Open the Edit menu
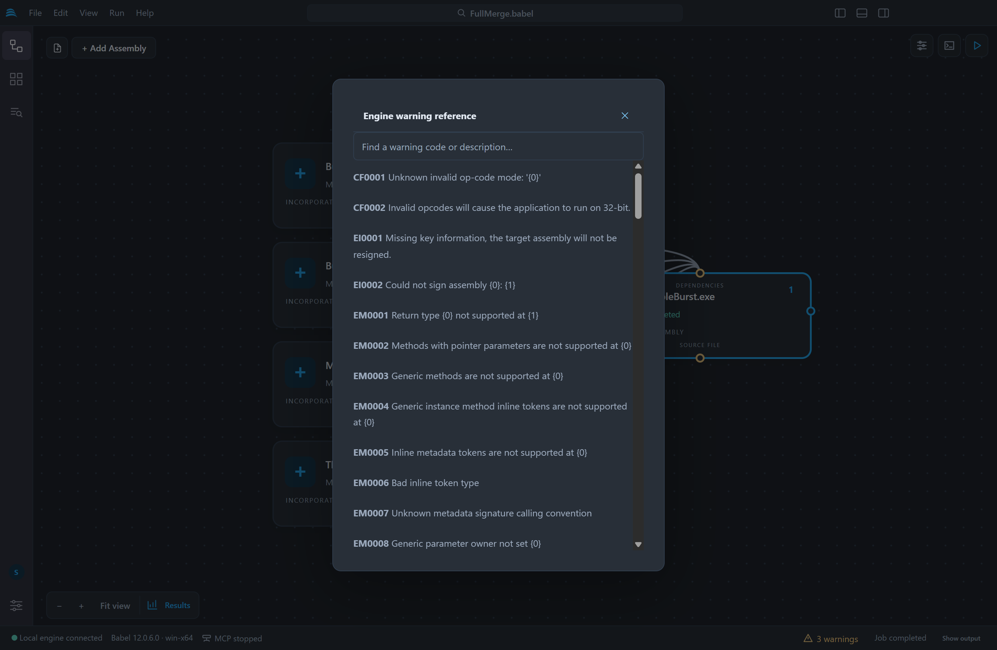Image resolution: width=997 pixels, height=650 pixels. point(60,13)
